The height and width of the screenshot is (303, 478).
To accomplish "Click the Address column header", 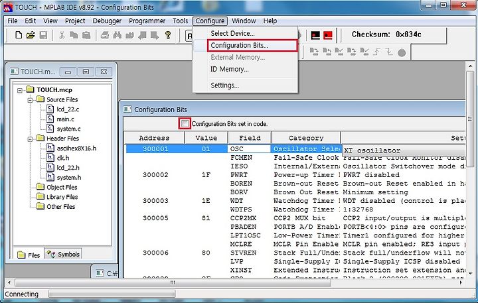I will [154, 138].
